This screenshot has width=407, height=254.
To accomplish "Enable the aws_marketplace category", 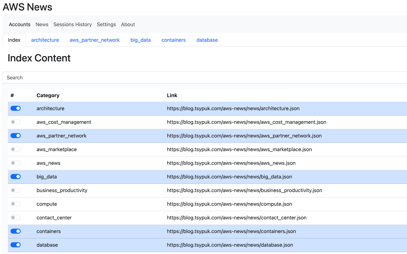I will click(x=15, y=149).
